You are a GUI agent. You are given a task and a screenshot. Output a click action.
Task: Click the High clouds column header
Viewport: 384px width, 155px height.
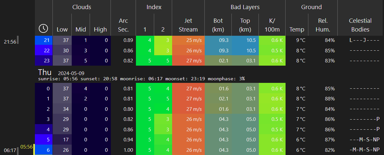(100, 29)
